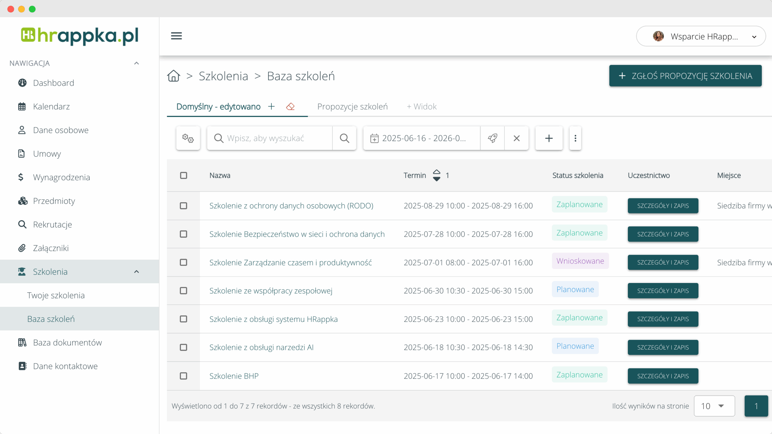Clear the date range filter
The height and width of the screenshot is (434, 772).
517,138
